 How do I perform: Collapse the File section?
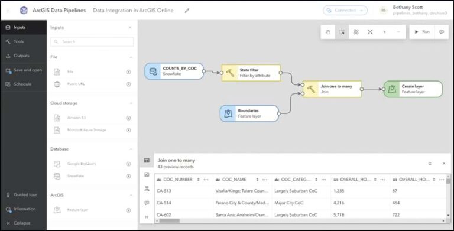click(131, 57)
